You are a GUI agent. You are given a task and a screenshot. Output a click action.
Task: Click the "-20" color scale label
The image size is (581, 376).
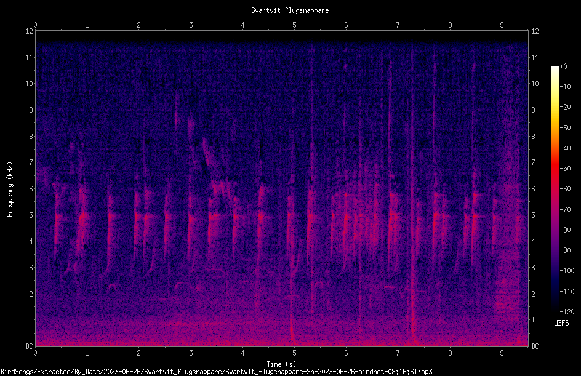coord(566,107)
